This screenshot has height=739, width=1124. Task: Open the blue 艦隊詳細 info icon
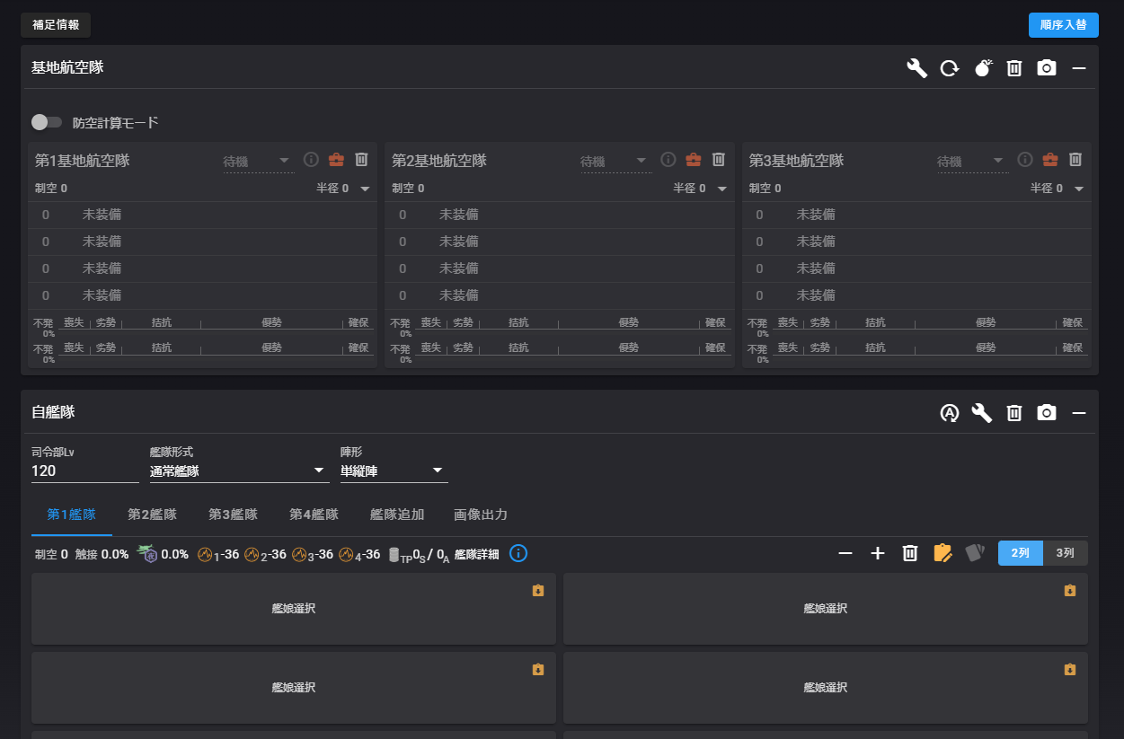point(518,553)
